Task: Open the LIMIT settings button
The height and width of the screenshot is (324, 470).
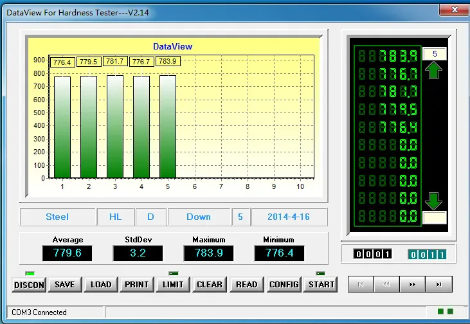Action: coord(173,284)
